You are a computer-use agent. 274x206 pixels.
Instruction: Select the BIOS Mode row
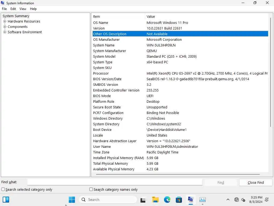click(x=180, y=96)
